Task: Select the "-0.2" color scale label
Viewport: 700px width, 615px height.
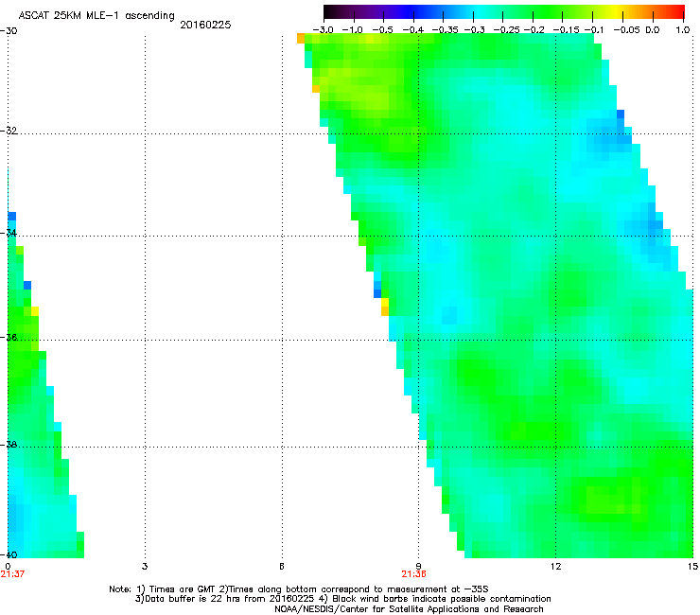Action: tap(534, 30)
